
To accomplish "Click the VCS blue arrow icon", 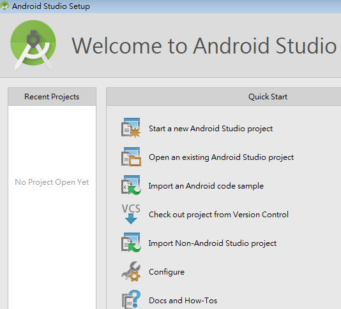I will tap(131, 214).
